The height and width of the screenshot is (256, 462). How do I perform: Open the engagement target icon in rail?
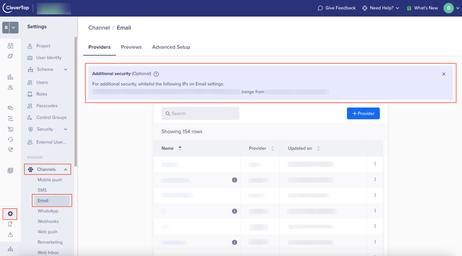pos(10,56)
